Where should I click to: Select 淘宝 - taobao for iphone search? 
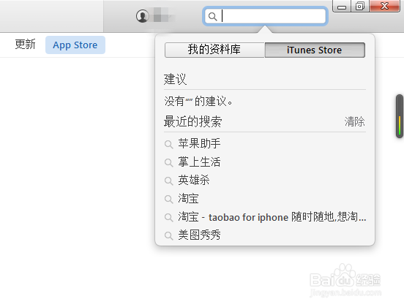[x=272, y=217]
